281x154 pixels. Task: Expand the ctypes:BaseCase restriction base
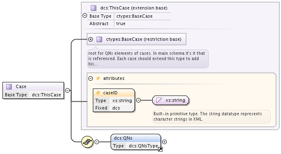click(x=91, y=40)
